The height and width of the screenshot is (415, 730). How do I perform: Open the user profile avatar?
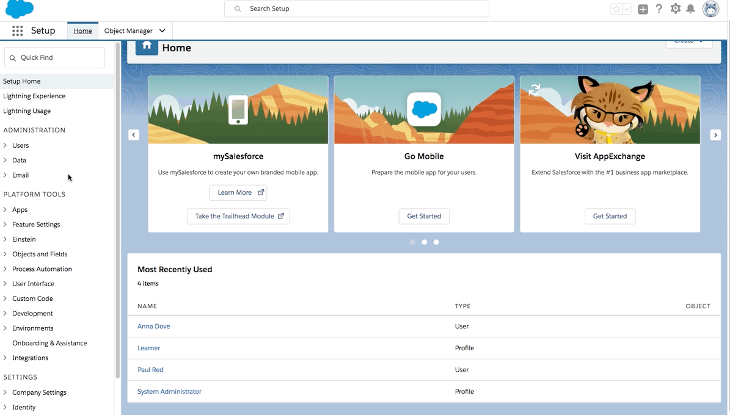pyautogui.click(x=710, y=9)
